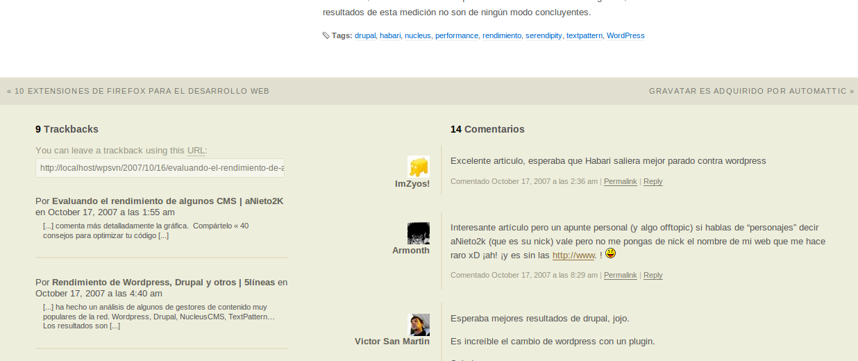Viewport: 858px width, 361px height.
Task: Open the habari tag link
Action: click(x=390, y=35)
